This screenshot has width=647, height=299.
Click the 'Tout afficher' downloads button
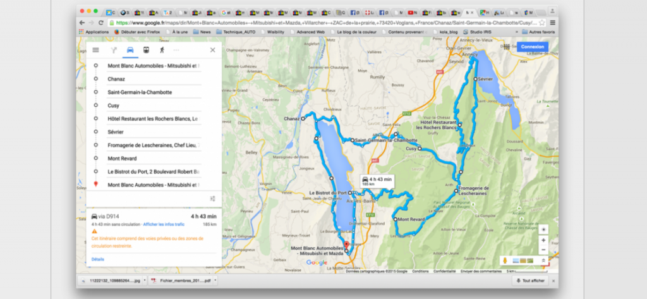click(531, 281)
